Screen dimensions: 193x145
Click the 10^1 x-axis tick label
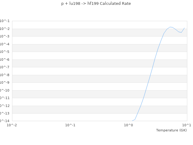click(186, 125)
